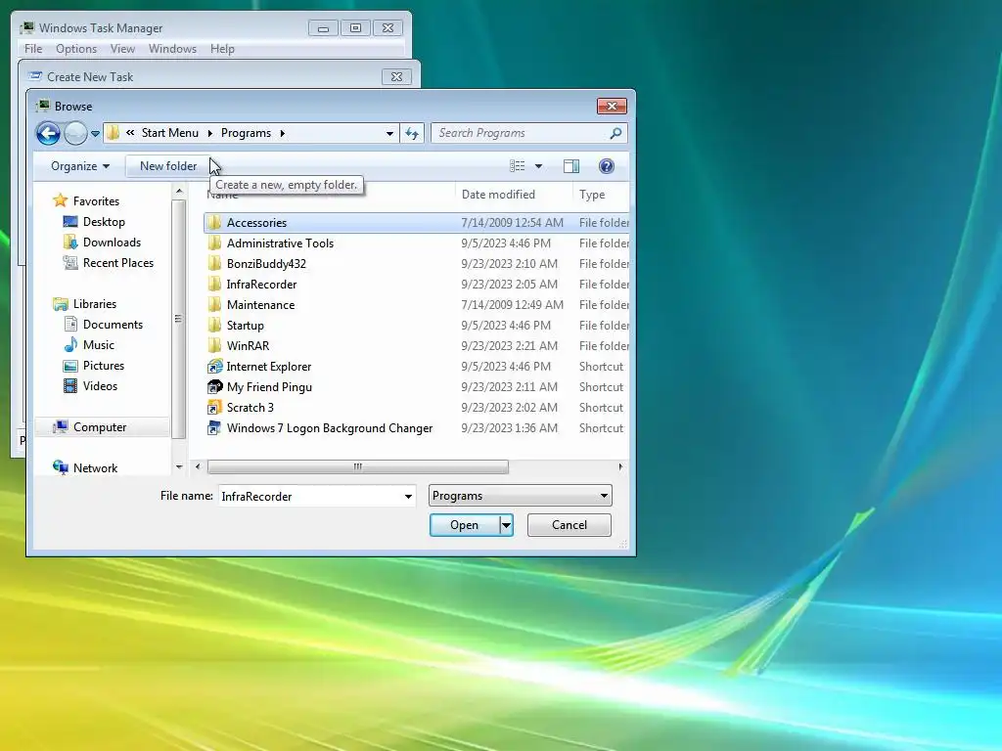
Task: Close the Create New Task dialog
Action: click(396, 76)
